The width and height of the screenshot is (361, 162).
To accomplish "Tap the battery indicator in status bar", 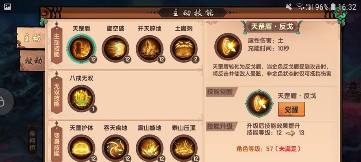I will coord(333,6).
